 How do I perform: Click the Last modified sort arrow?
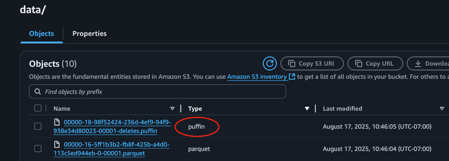[442, 109]
